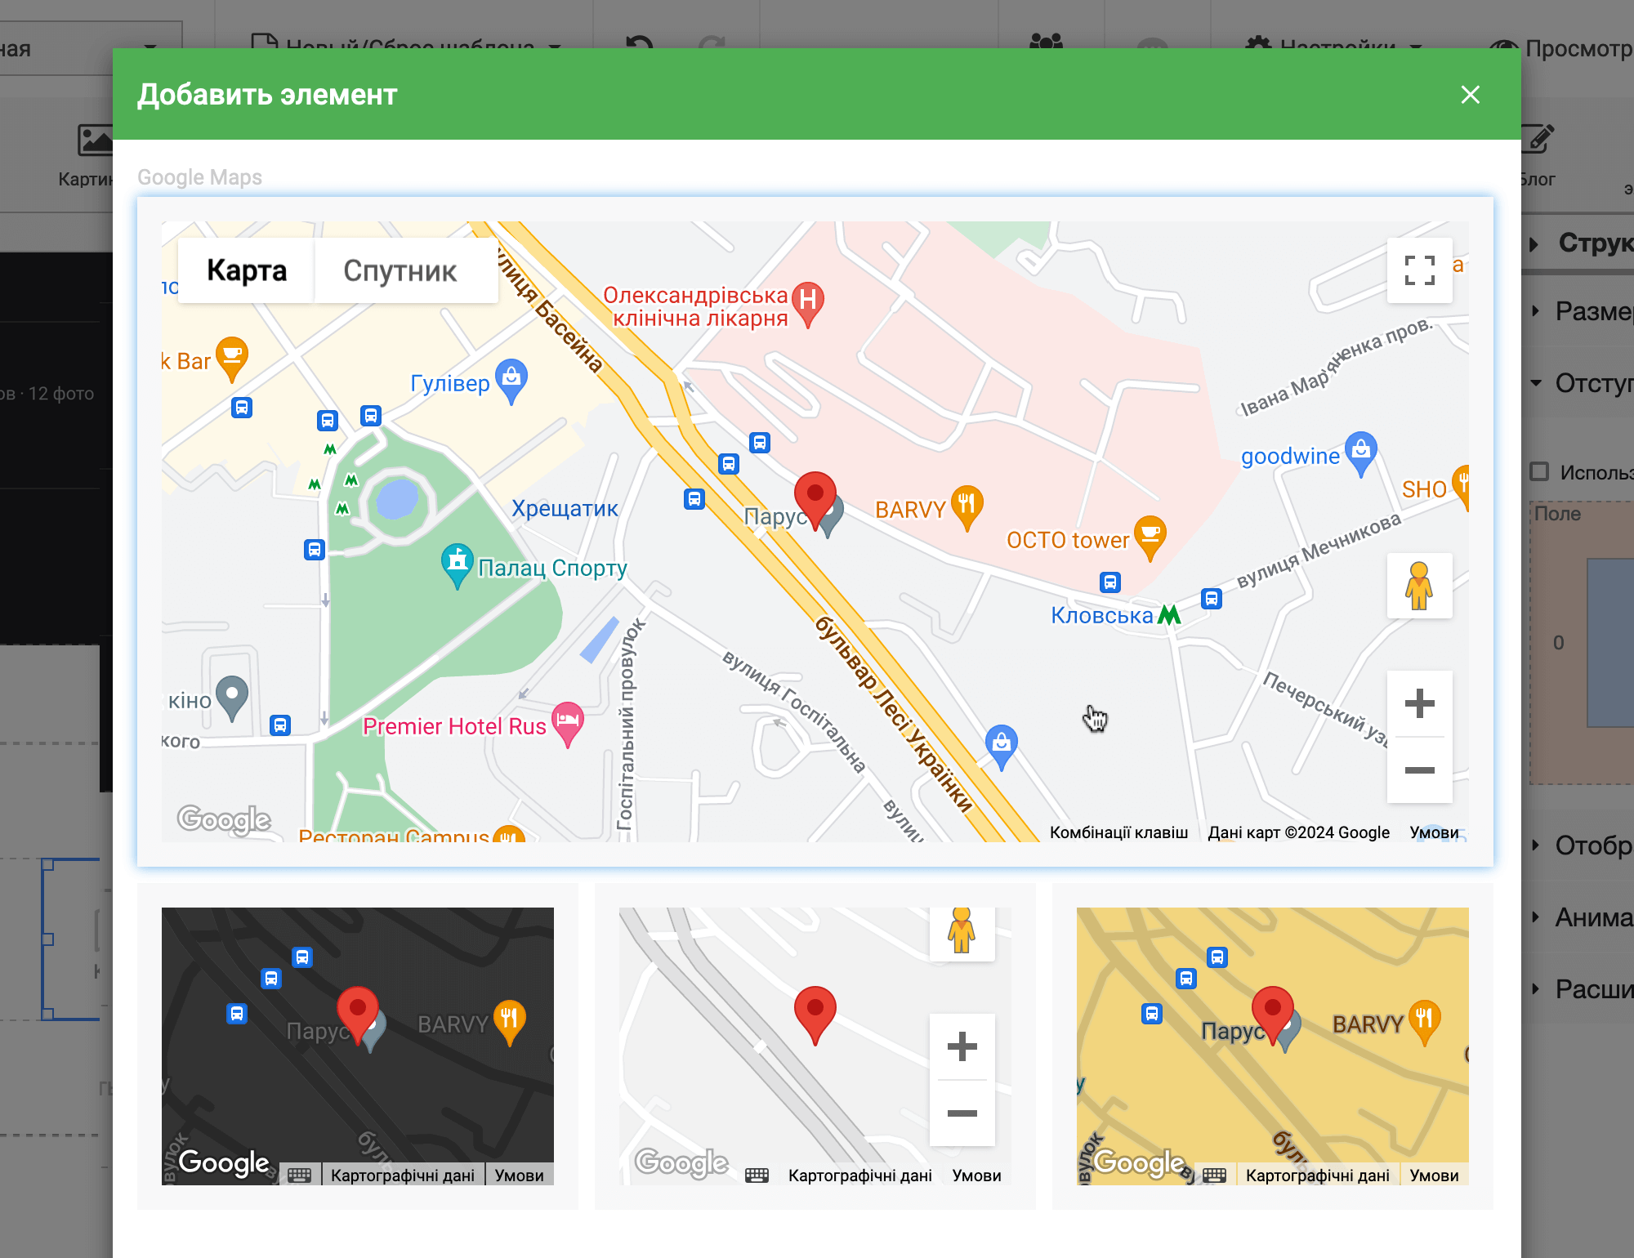
Task: Open Картографічні дані in dark map thumbnail
Action: coord(403,1175)
